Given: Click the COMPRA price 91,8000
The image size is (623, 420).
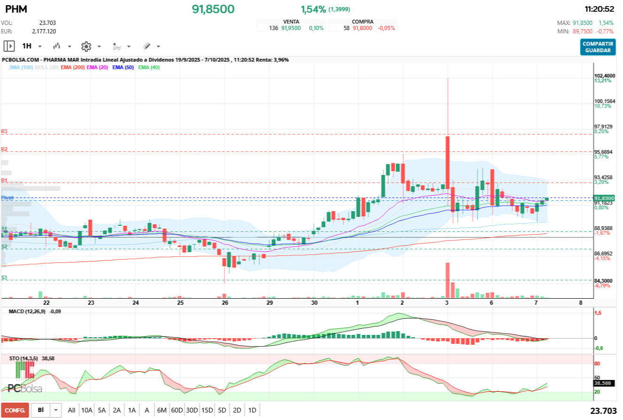Looking at the screenshot, I should tap(363, 28).
